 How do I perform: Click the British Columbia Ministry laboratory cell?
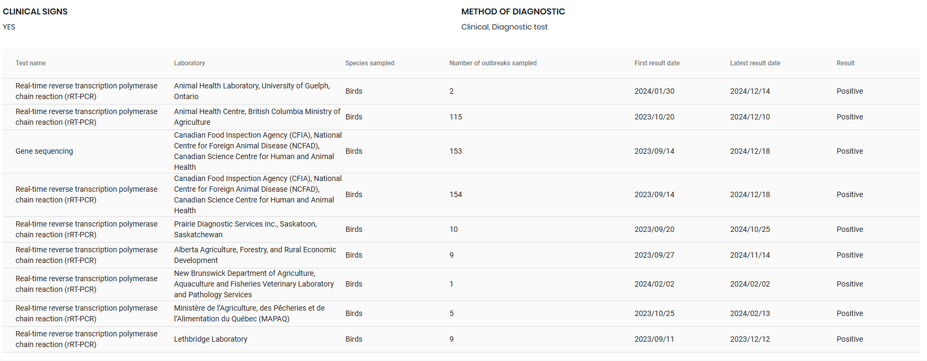pos(257,117)
